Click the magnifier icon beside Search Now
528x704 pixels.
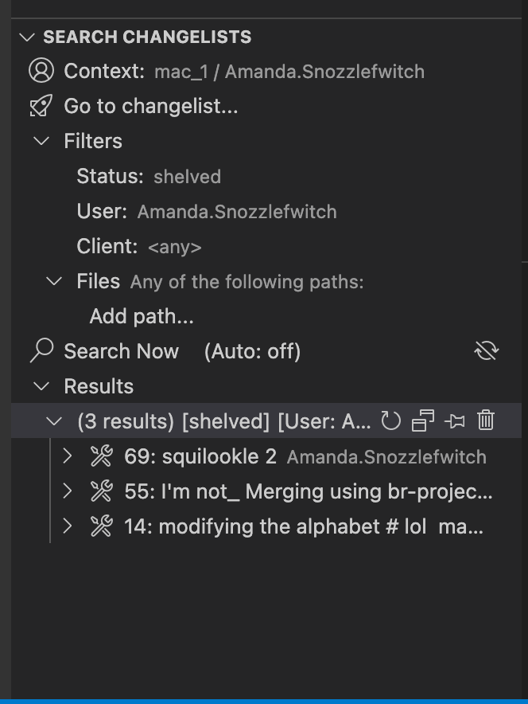point(40,351)
